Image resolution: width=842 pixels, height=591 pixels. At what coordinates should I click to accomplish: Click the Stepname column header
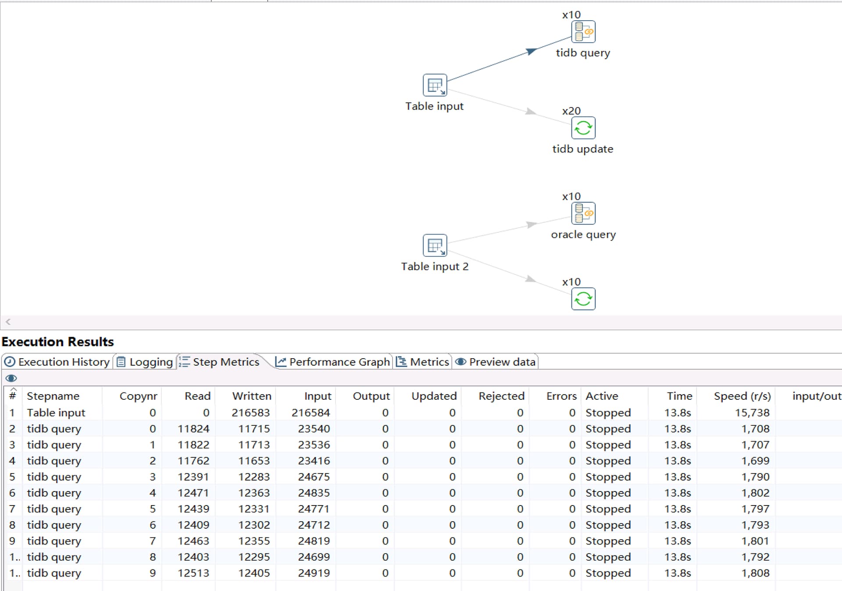[x=53, y=396]
